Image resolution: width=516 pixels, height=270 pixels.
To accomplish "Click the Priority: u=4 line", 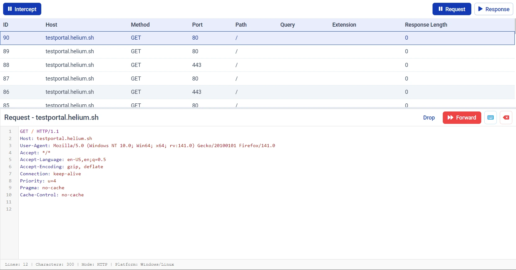I will (x=38, y=181).
